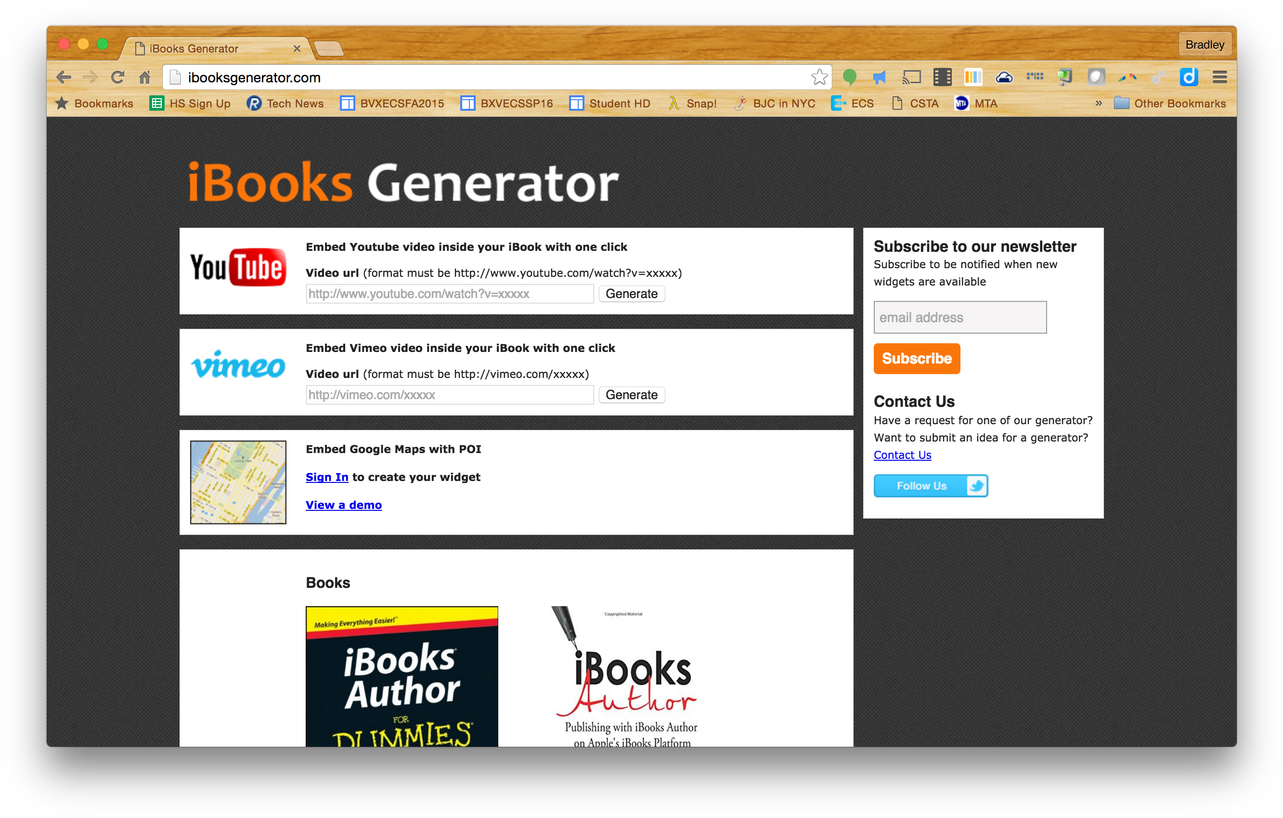Expand the hidden bookmarks overflow chevron
Viewport: 1283px width, 818px height.
[1098, 104]
